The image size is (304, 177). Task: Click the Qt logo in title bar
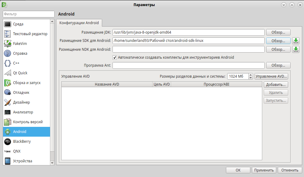(4, 5)
